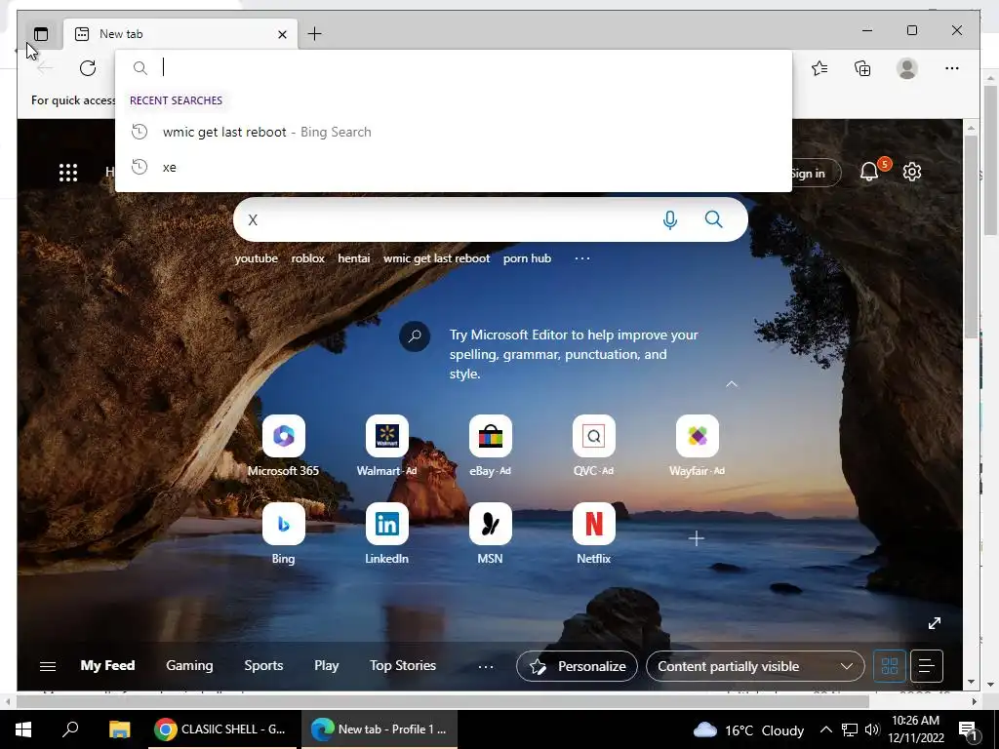Viewport: 999px width, 749px height.
Task: Click the 16°C Cloudy weather widget
Action: click(x=748, y=729)
